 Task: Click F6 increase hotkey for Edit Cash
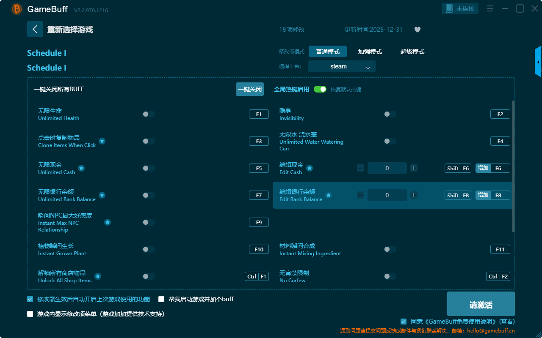coord(492,168)
